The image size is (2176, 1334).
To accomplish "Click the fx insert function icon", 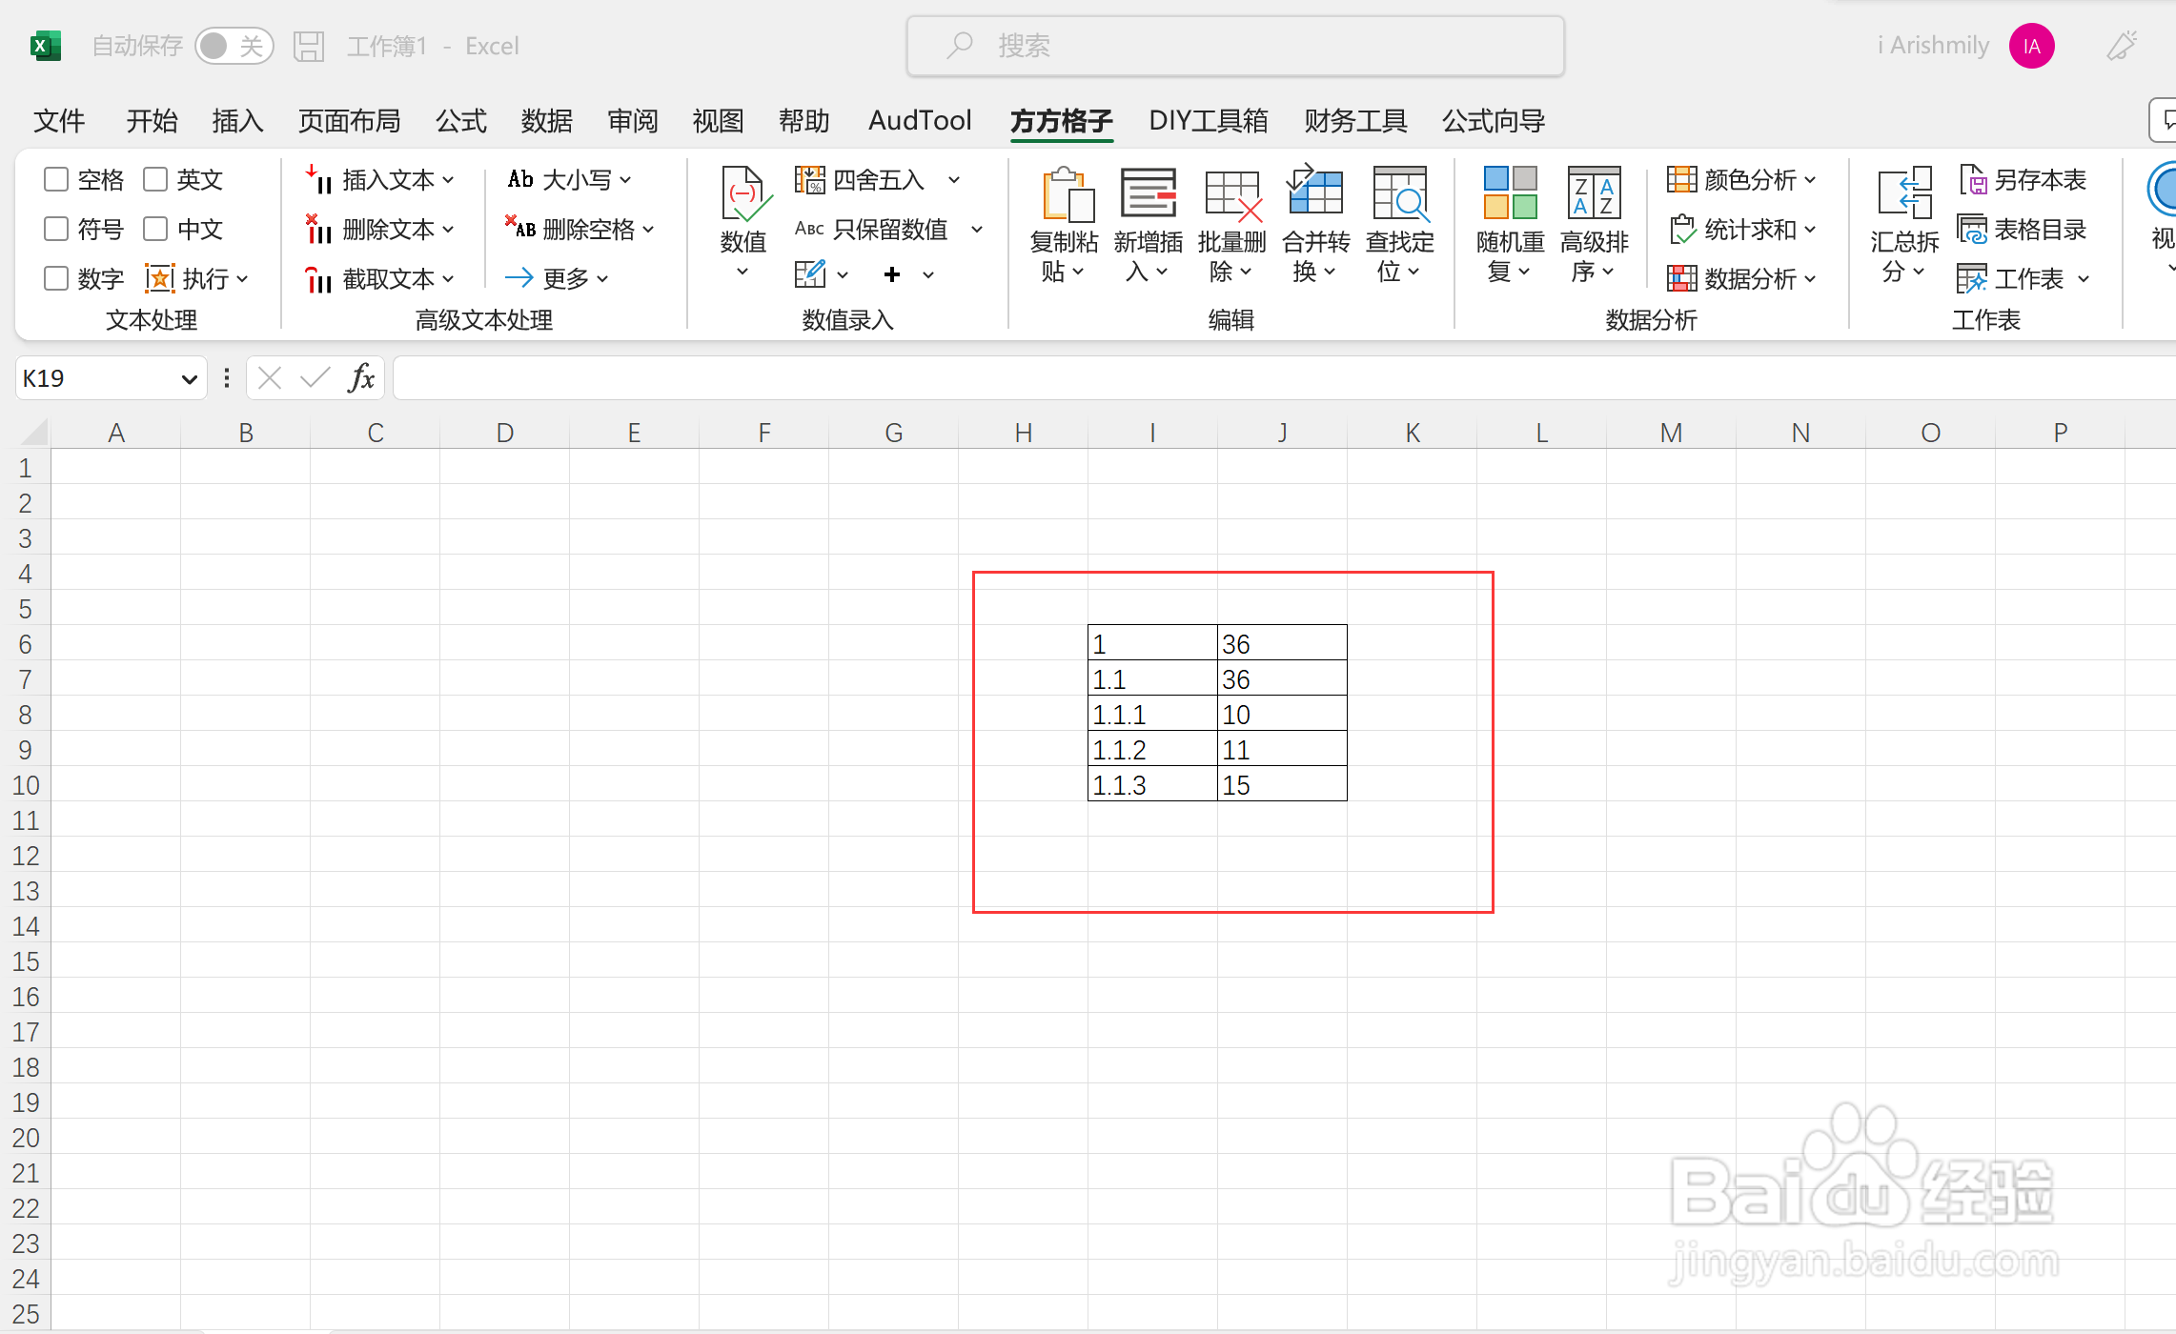I will tap(361, 378).
